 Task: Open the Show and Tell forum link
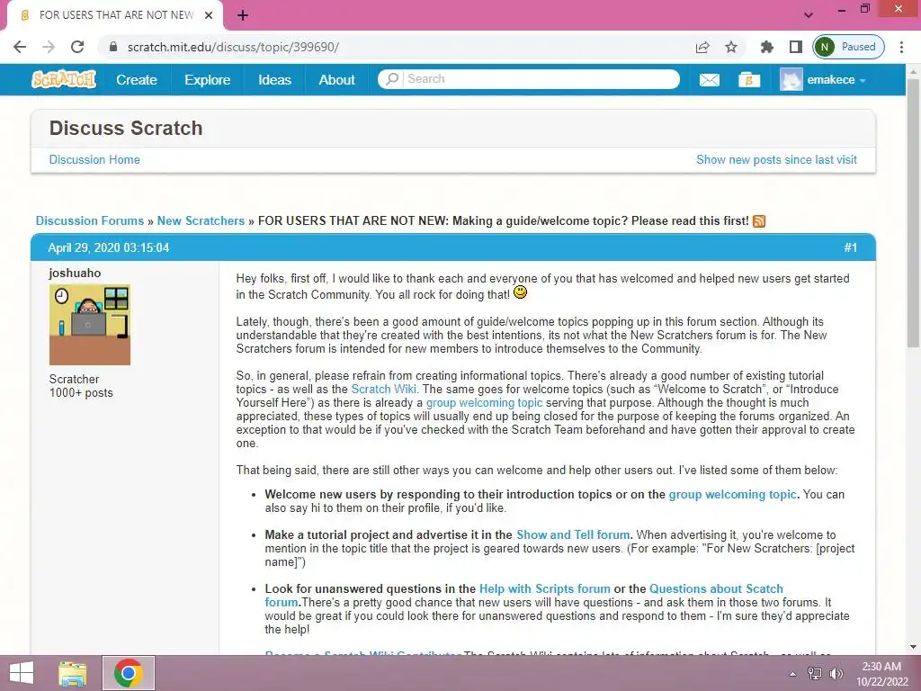click(x=573, y=535)
